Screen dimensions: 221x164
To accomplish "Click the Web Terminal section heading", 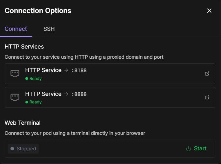I will [23, 123].
